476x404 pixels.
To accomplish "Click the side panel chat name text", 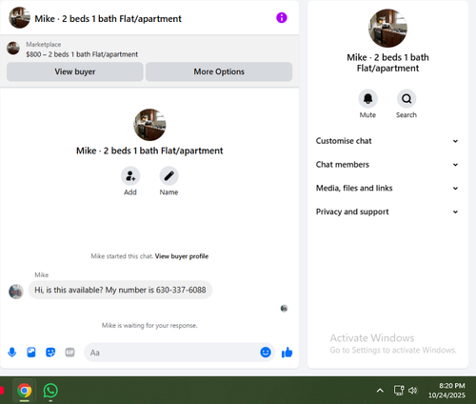I will pyautogui.click(x=387, y=63).
